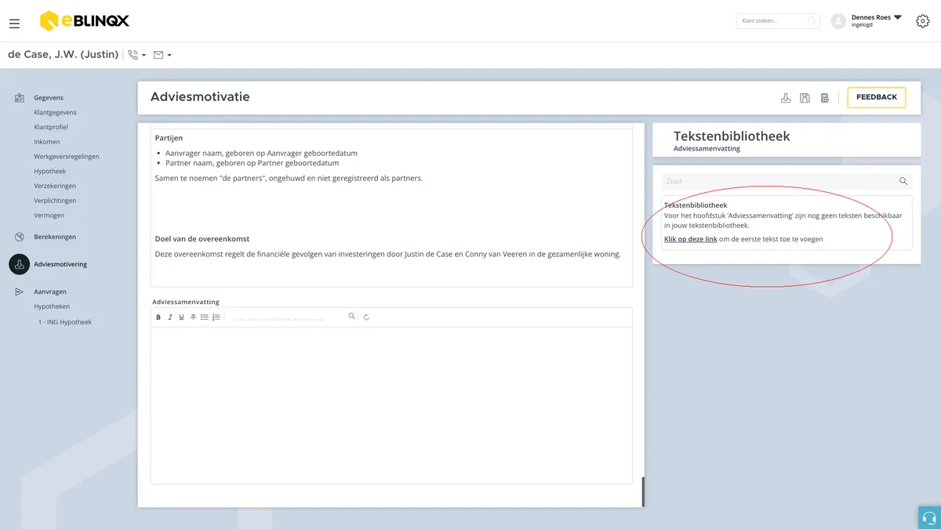The image size is (941, 529).
Task: Select Vermogen in the sidebar
Action: tap(49, 215)
